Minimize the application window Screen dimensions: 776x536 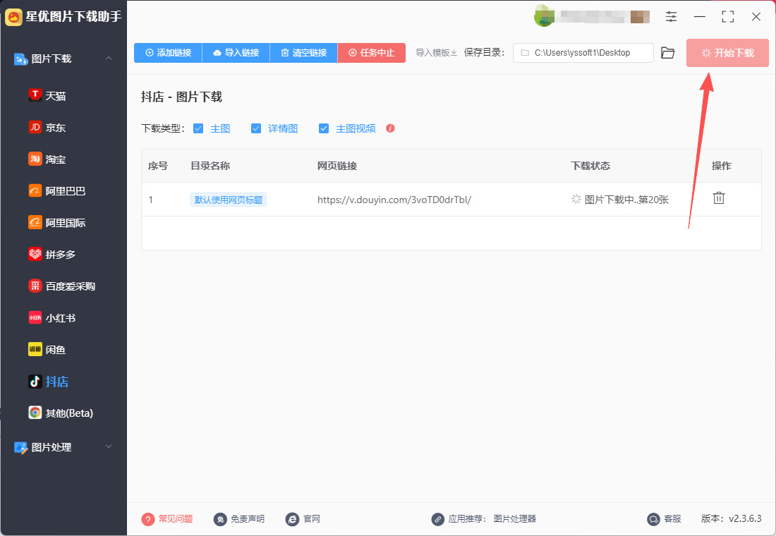pyautogui.click(x=699, y=16)
